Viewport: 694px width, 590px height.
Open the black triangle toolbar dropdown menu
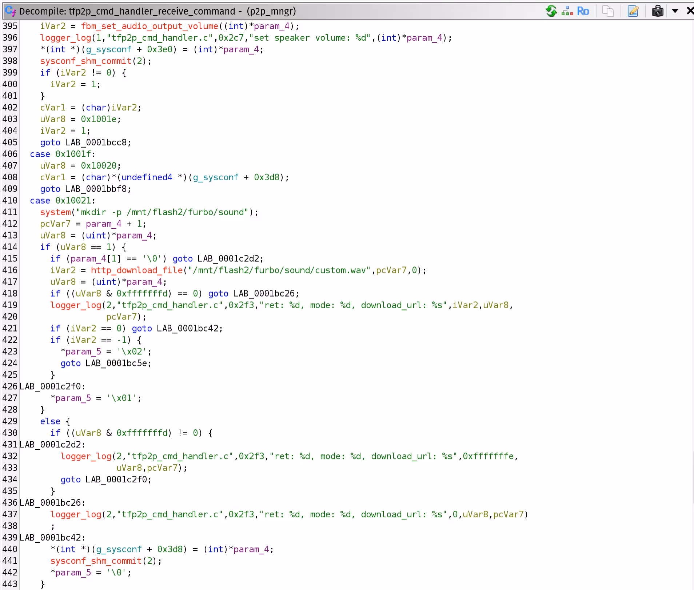(675, 11)
